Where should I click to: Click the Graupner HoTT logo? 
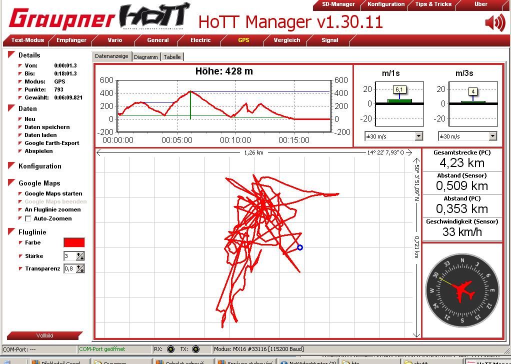click(x=100, y=18)
